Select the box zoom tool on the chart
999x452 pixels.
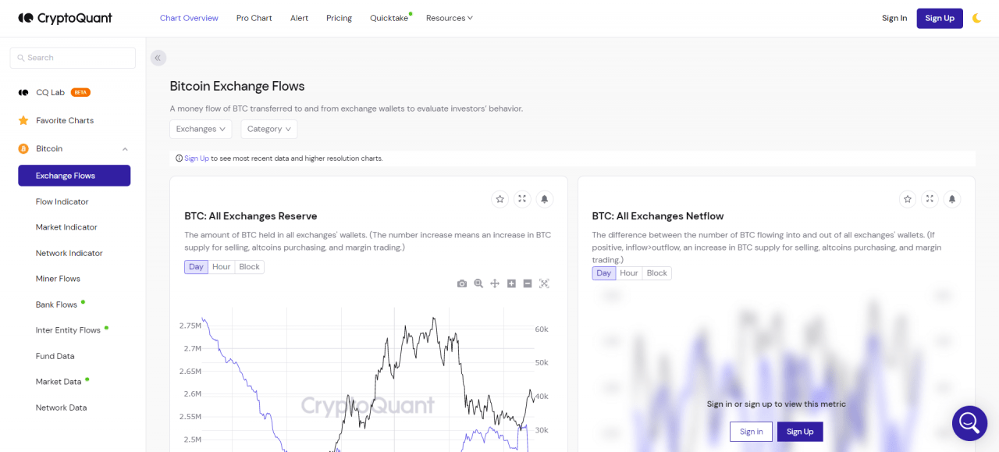(478, 283)
